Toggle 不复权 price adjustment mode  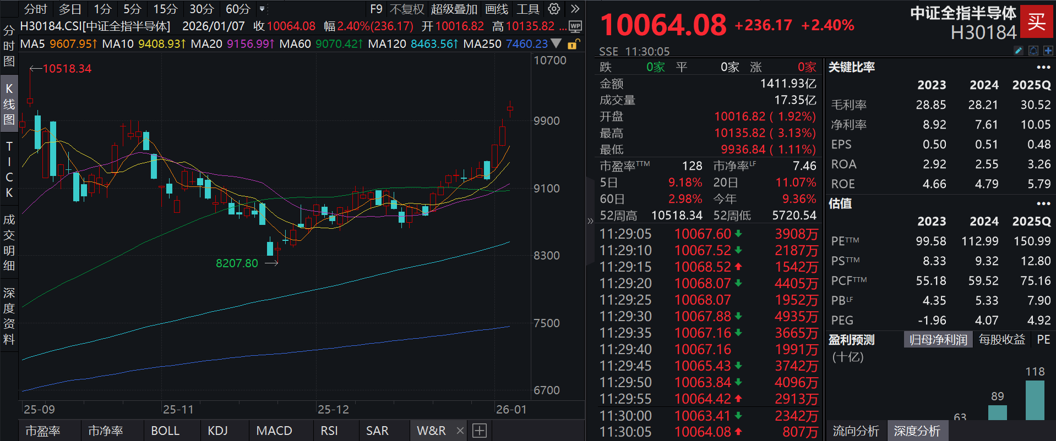pyautogui.click(x=407, y=9)
